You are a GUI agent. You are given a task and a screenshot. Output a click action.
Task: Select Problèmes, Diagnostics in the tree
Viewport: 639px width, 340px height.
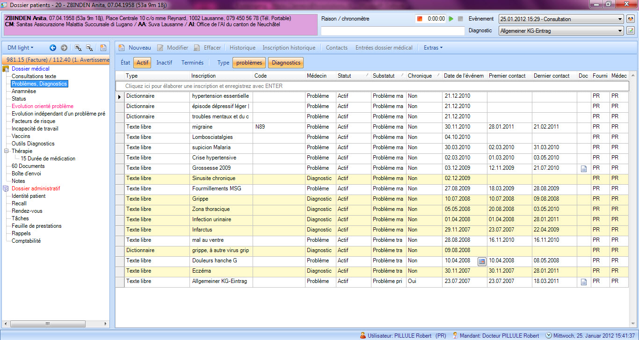40,84
